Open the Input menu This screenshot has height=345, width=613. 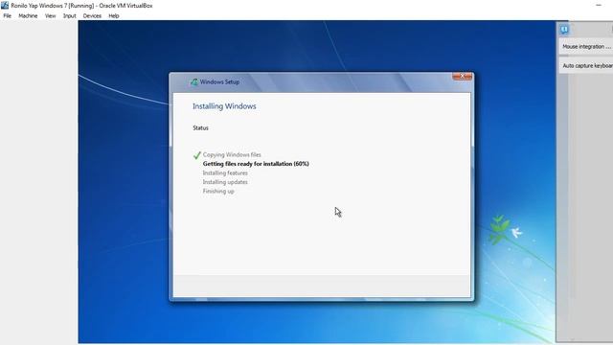[x=69, y=16]
